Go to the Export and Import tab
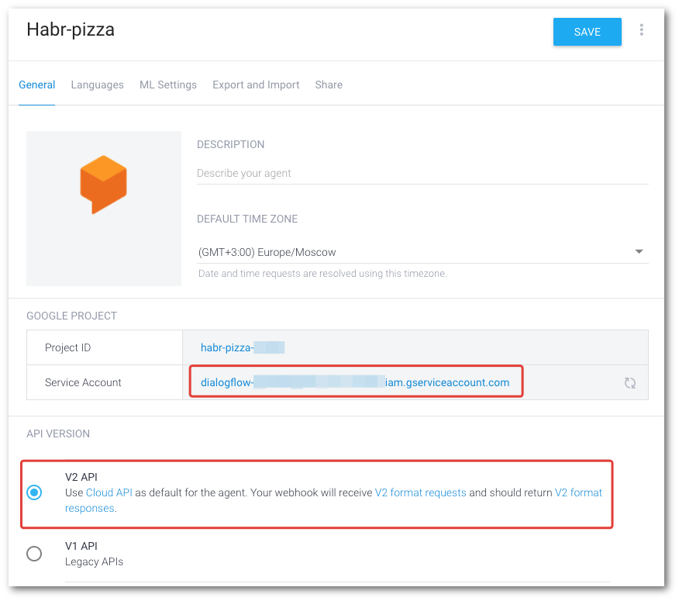 tap(256, 85)
